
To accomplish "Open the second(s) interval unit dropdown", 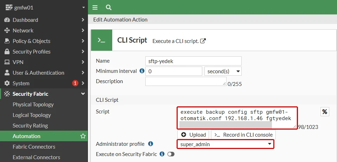I will 223,71.
